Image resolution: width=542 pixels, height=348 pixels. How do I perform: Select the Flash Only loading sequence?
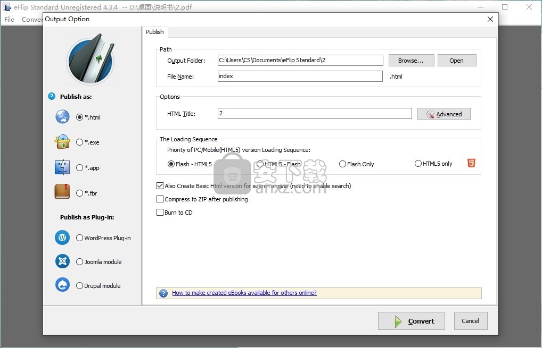pyautogui.click(x=356, y=164)
